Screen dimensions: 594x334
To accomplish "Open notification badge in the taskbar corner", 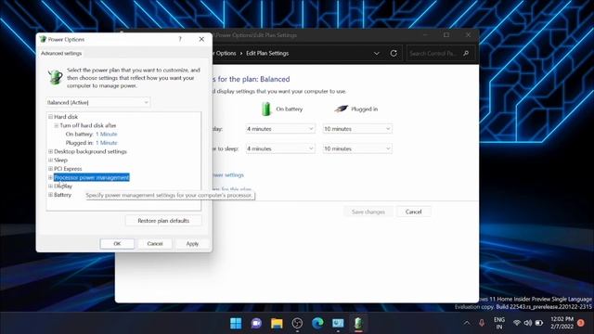I will coord(581,323).
